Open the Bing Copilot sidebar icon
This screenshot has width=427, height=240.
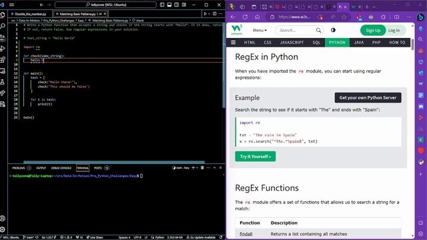(x=420, y=17)
